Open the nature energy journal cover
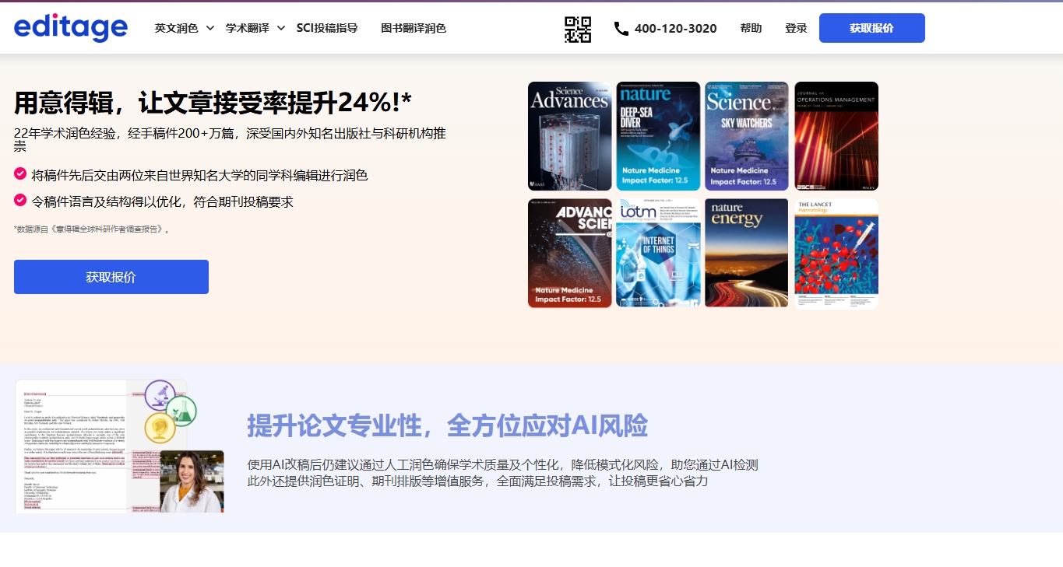This screenshot has height=567, width=1063. tap(747, 254)
